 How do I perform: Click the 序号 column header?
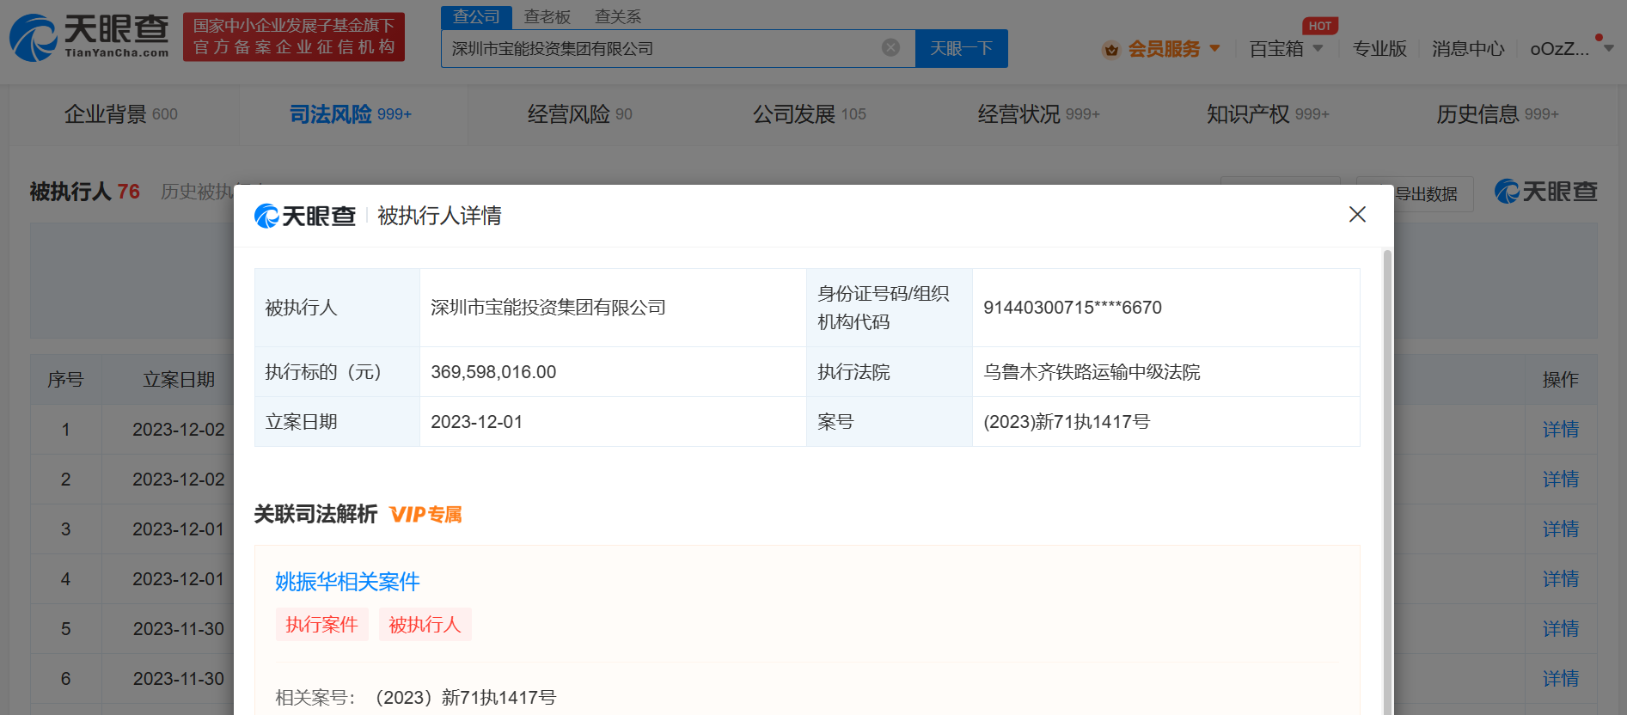[65, 380]
